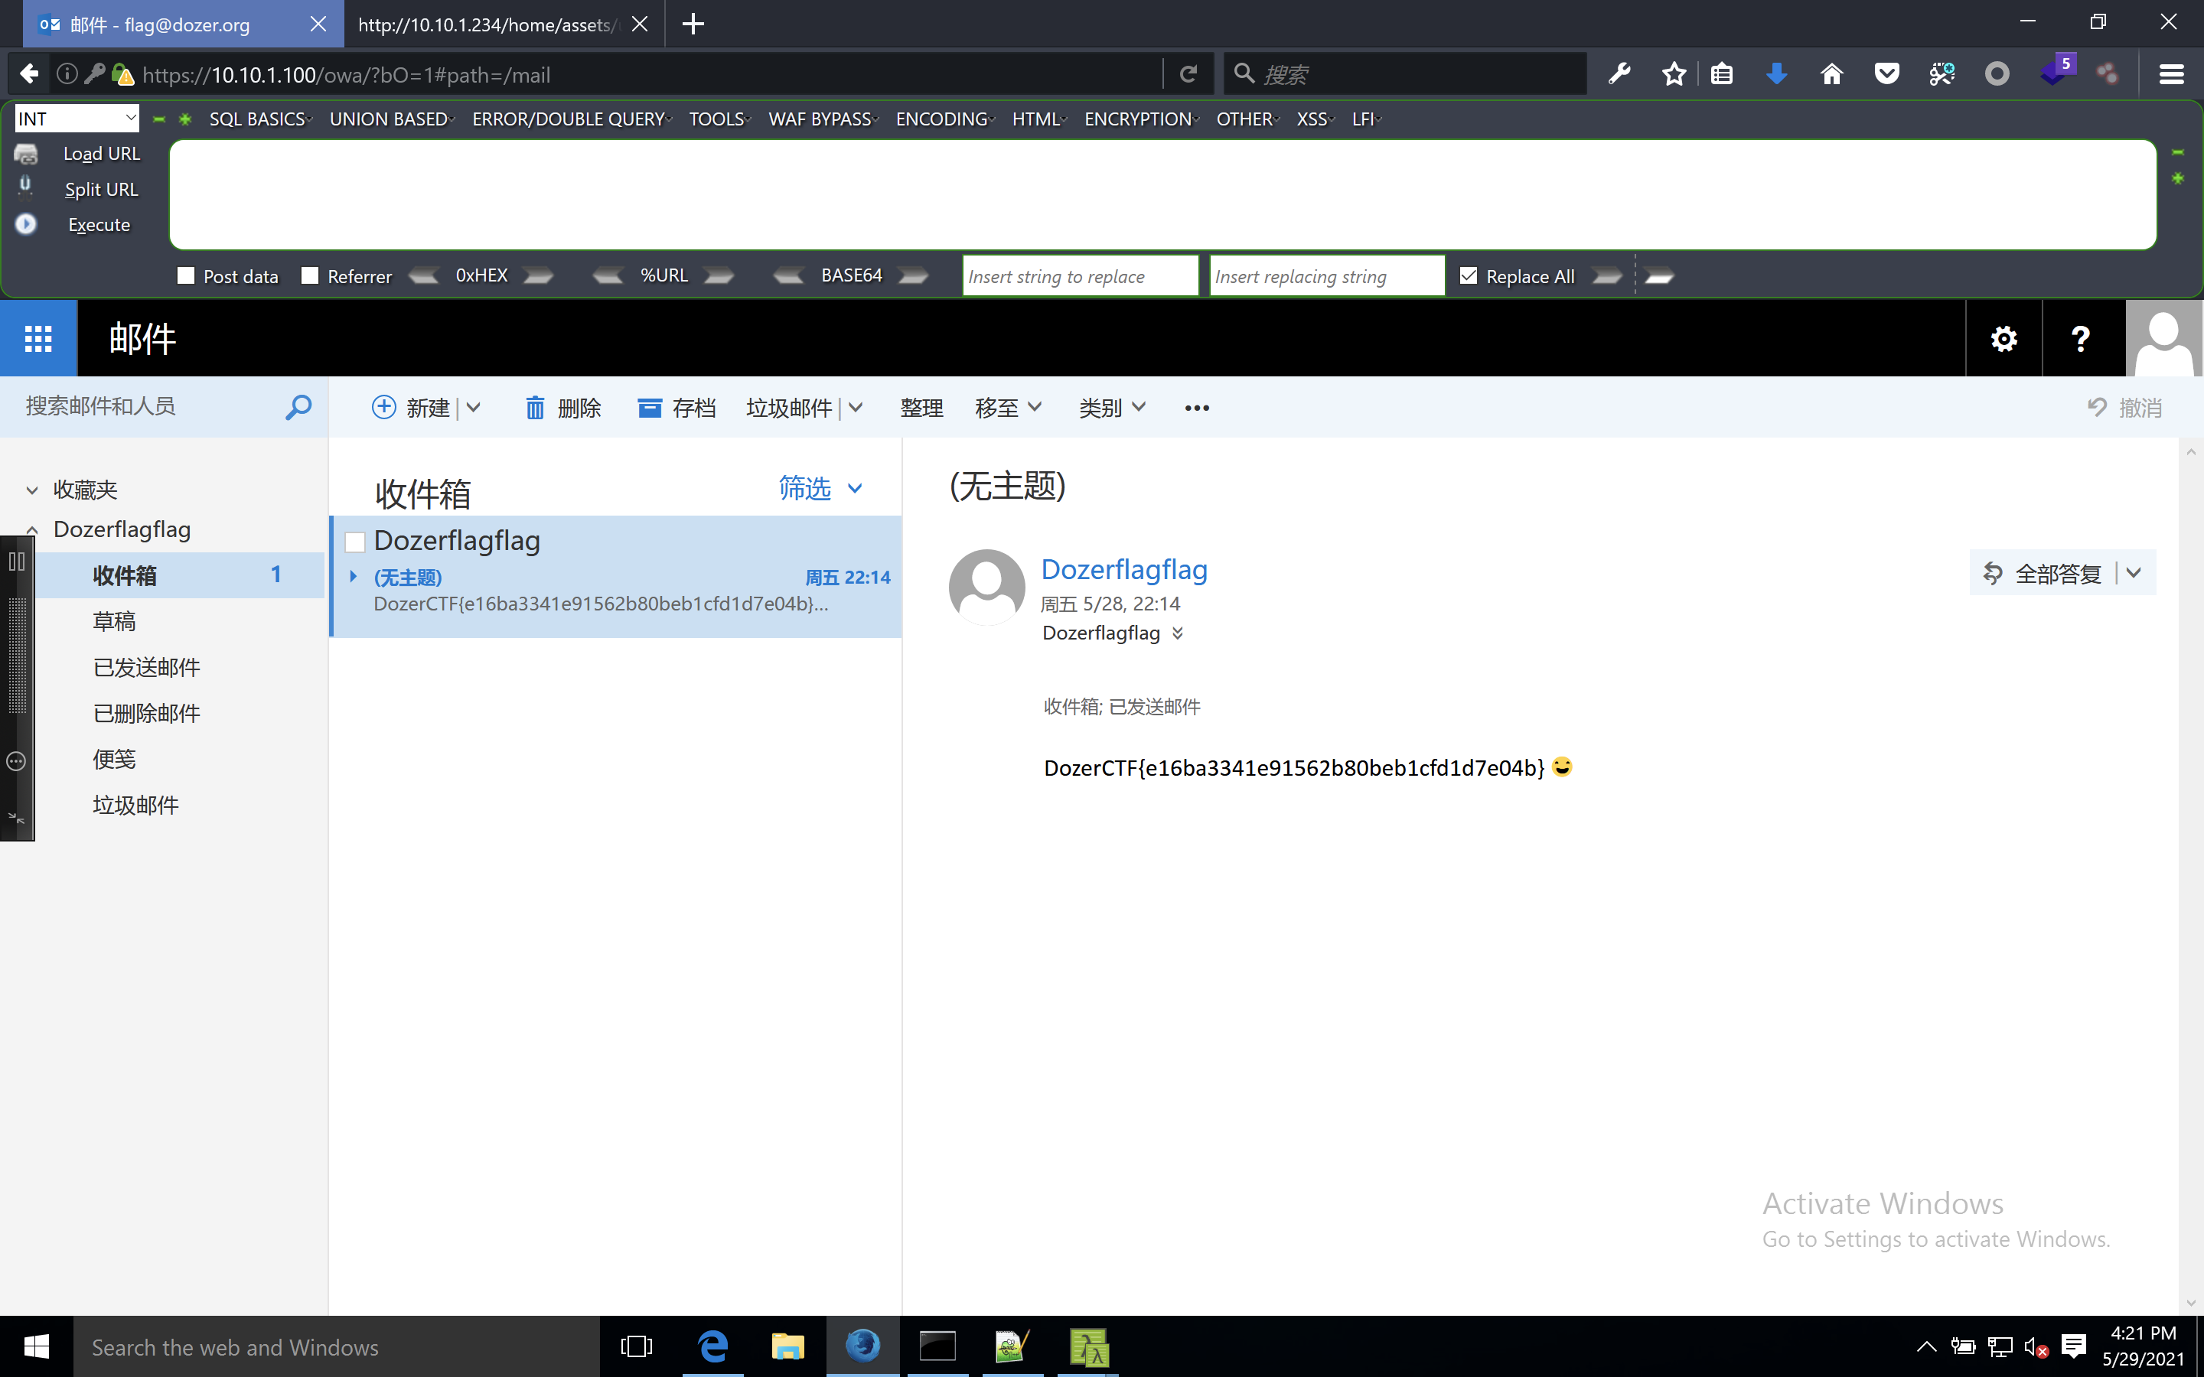The height and width of the screenshot is (1377, 2204).
Task: Open the INT type combo box
Action: point(77,119)
